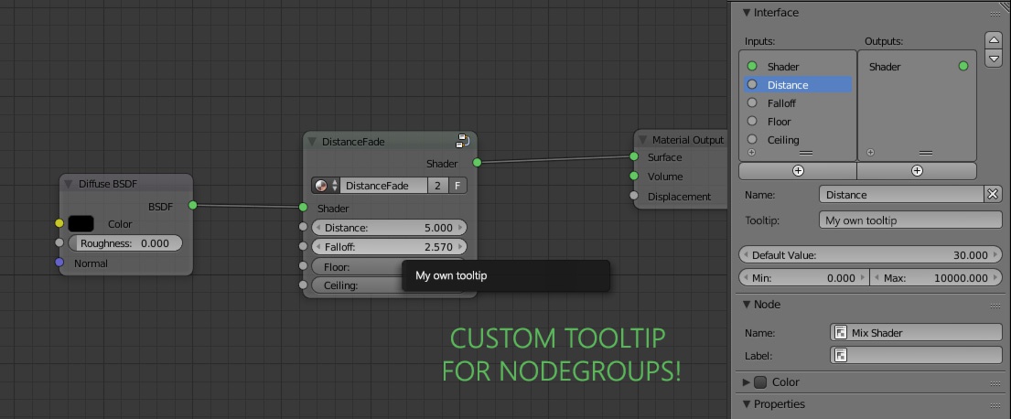1011x419 pixels.
Task: Click the Floor value field on DistanceFade node
Action: 357,266
